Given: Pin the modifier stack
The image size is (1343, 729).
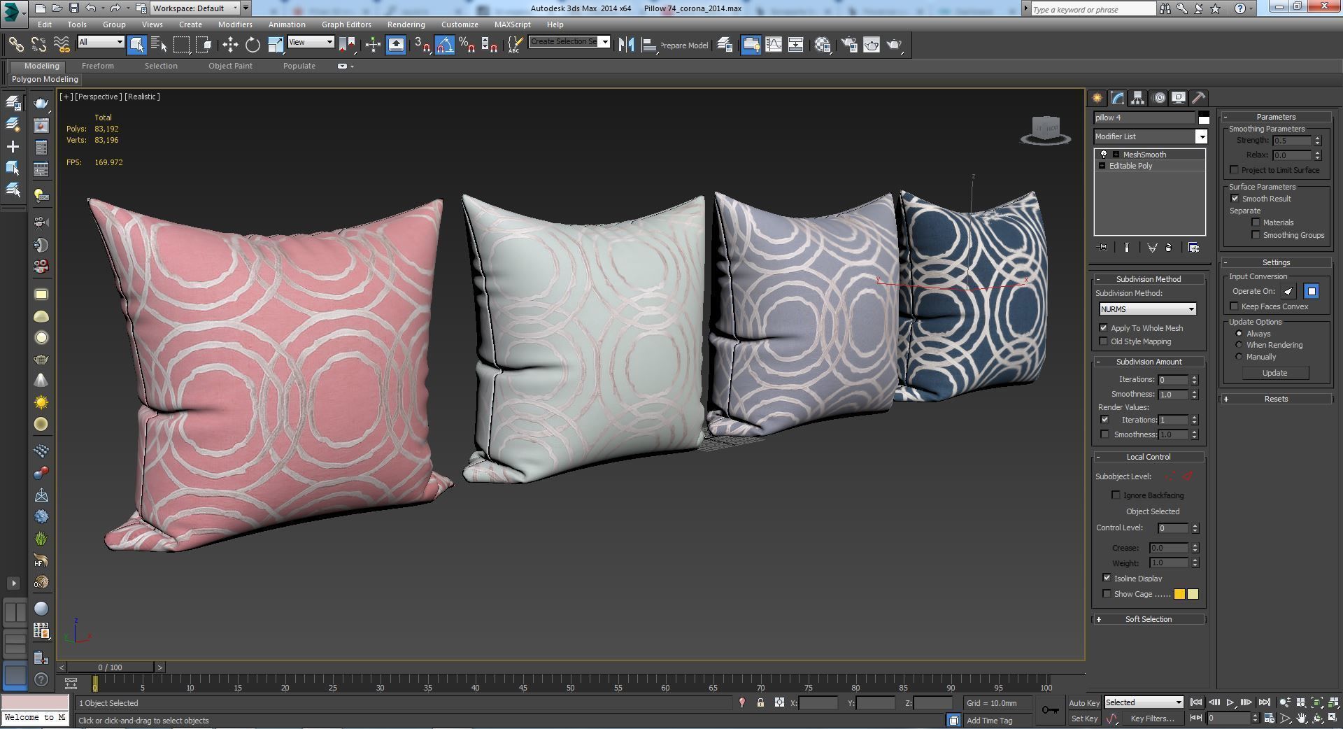Looking at the screenshot, I should click(1102, 247).
